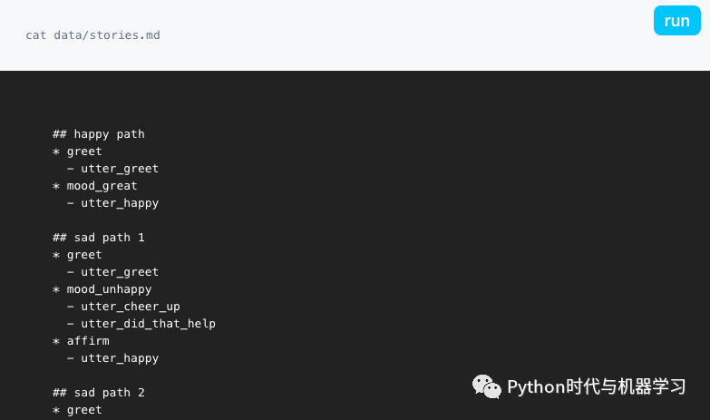Click utter_greet line under sad path 1
Viewport: 710px width, 420px height.
(119, 272)
